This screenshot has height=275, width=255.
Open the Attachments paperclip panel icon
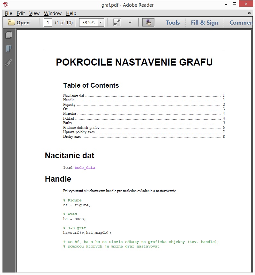tap(9, 62)
